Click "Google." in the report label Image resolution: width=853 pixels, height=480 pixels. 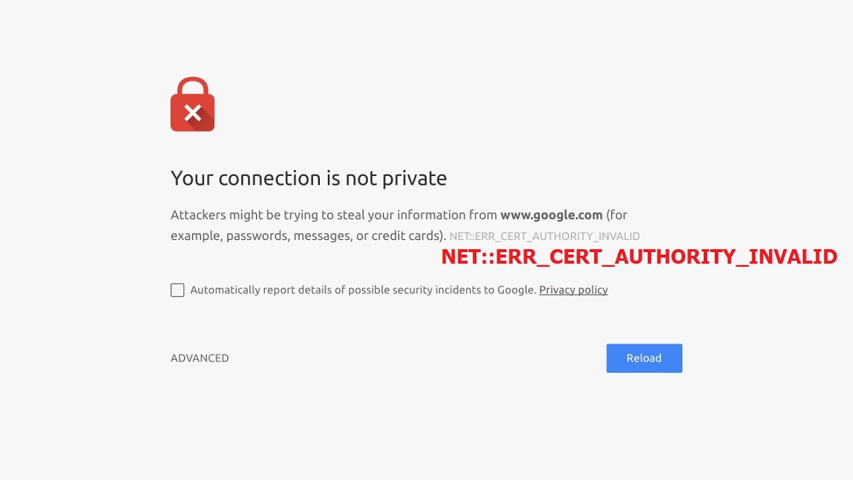pyautogui.click(x=516, y=290)
